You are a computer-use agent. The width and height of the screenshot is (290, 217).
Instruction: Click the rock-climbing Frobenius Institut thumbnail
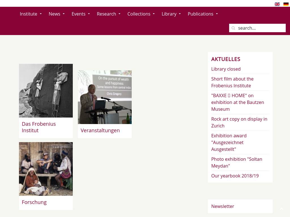[46, 91]
